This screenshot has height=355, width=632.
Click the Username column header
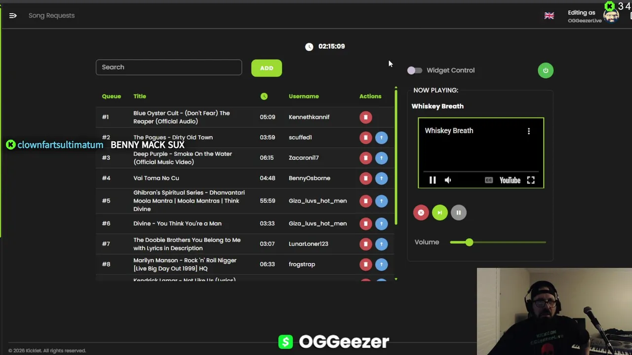tap(304, 96)
